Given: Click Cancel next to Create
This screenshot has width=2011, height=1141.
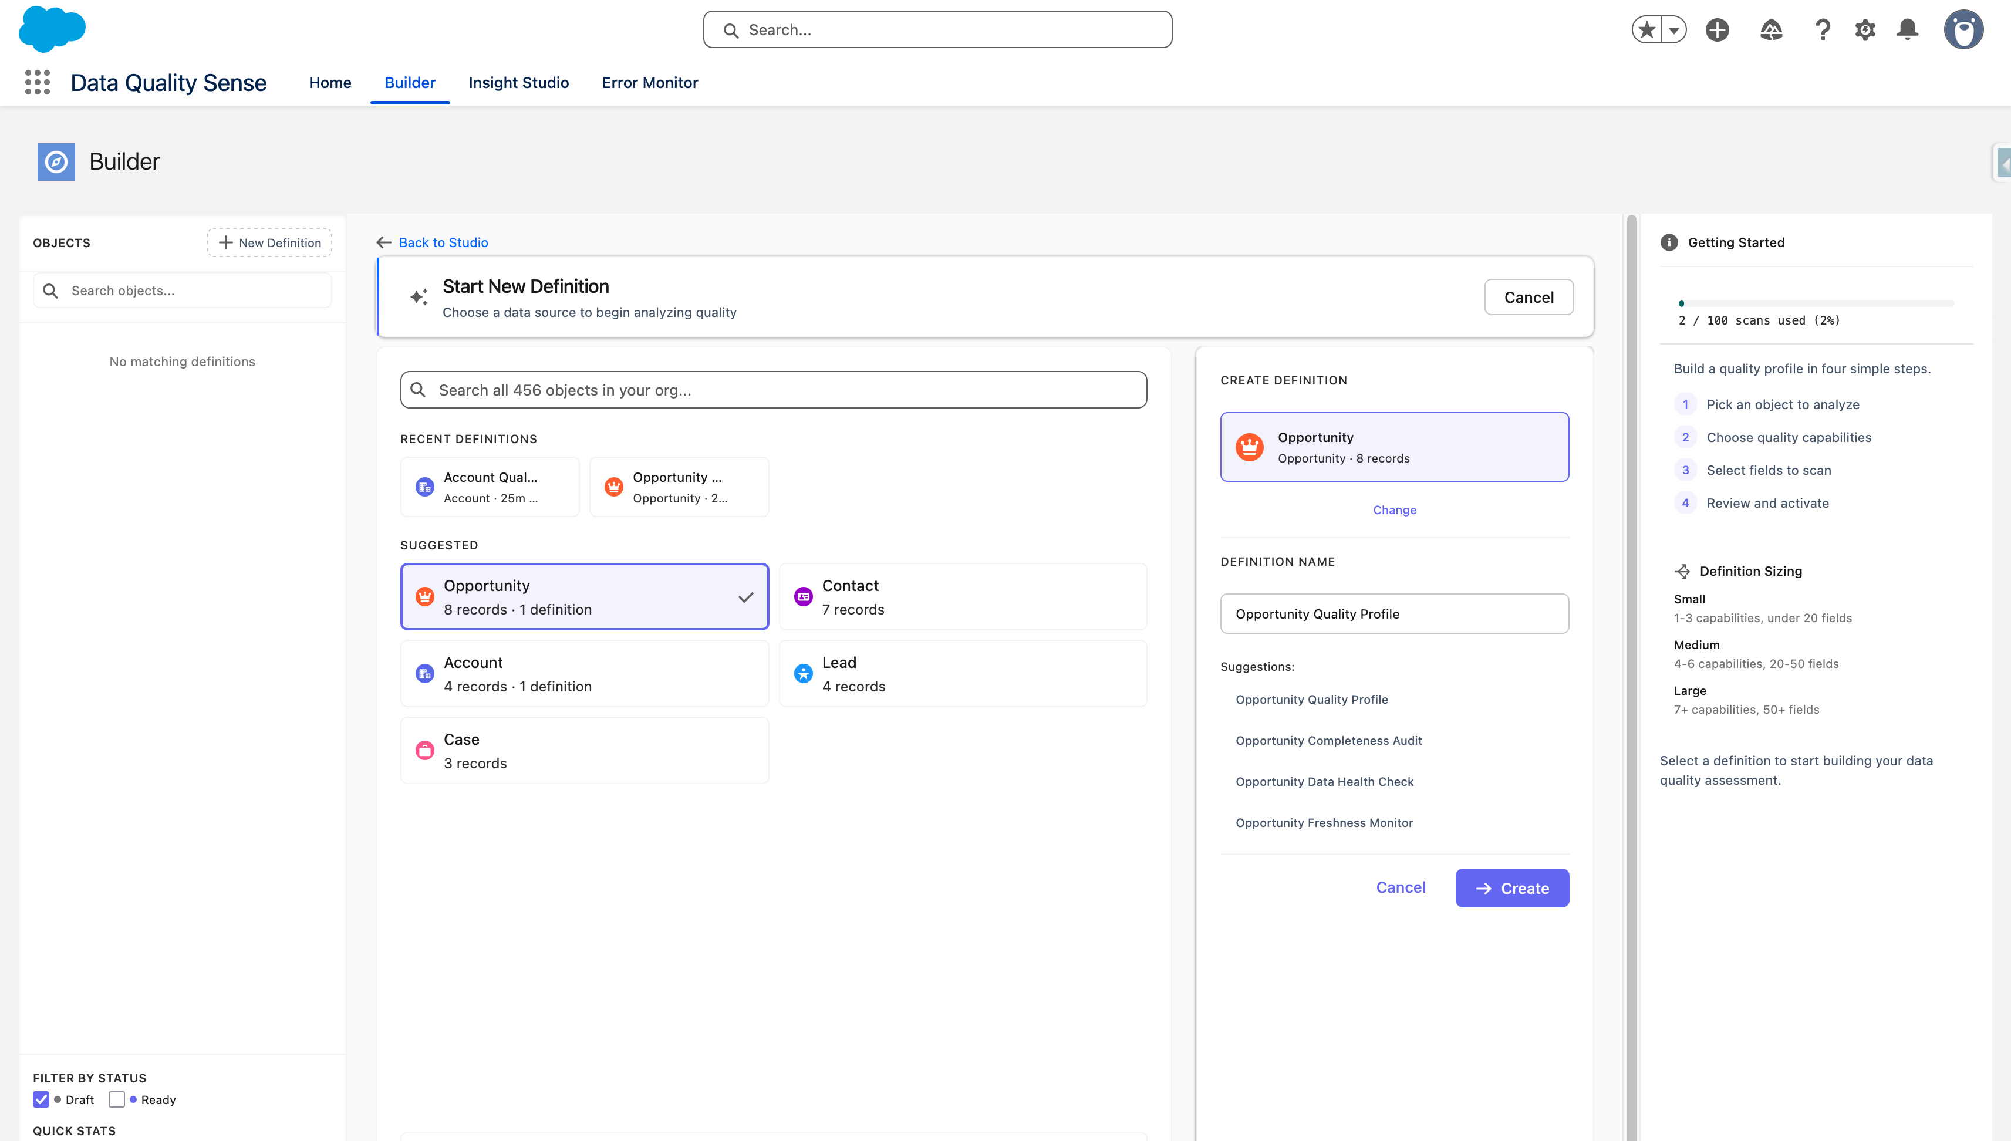Looking at the screenshot, I should pyautogui.click(x=1401, y=887).
